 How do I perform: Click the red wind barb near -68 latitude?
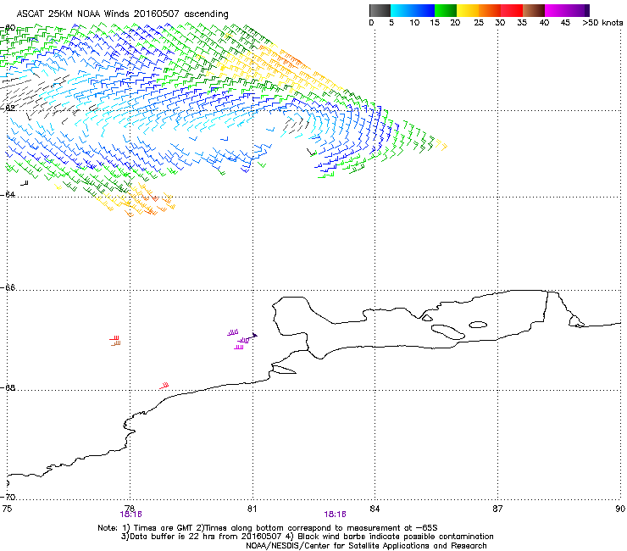[164, 387]
